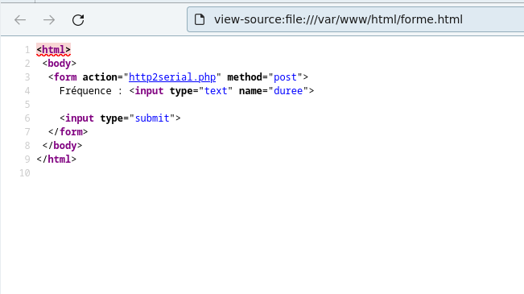Click the "duree" name value
Screen dimensions: 524x294
288,91
